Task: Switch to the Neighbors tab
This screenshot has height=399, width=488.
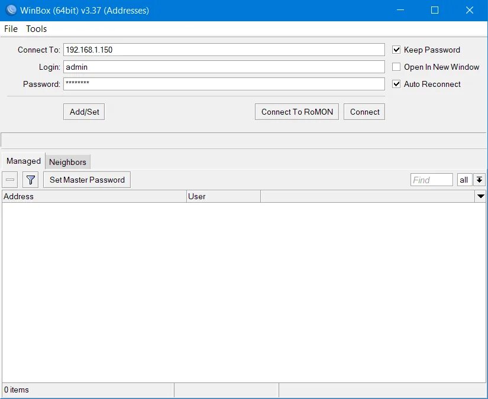Action: point(67,162)
